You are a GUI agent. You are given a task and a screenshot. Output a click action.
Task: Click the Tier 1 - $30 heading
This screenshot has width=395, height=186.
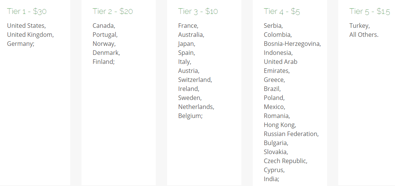[x=27, y=11]
